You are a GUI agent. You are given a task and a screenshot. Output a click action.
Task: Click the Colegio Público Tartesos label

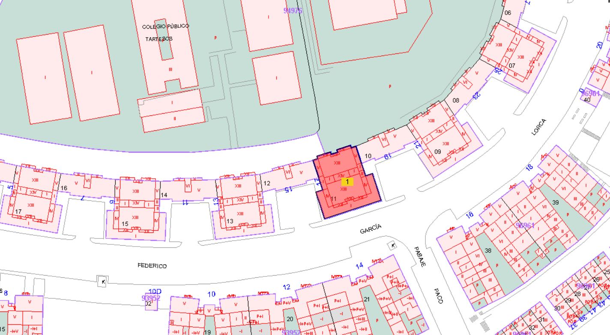click(x=165, y=32)
